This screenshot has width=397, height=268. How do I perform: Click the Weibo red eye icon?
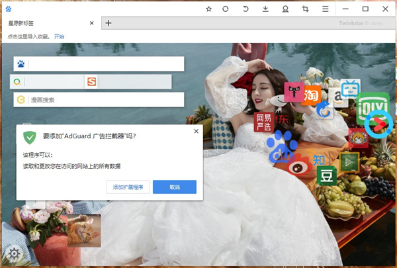tap(298, 165)
